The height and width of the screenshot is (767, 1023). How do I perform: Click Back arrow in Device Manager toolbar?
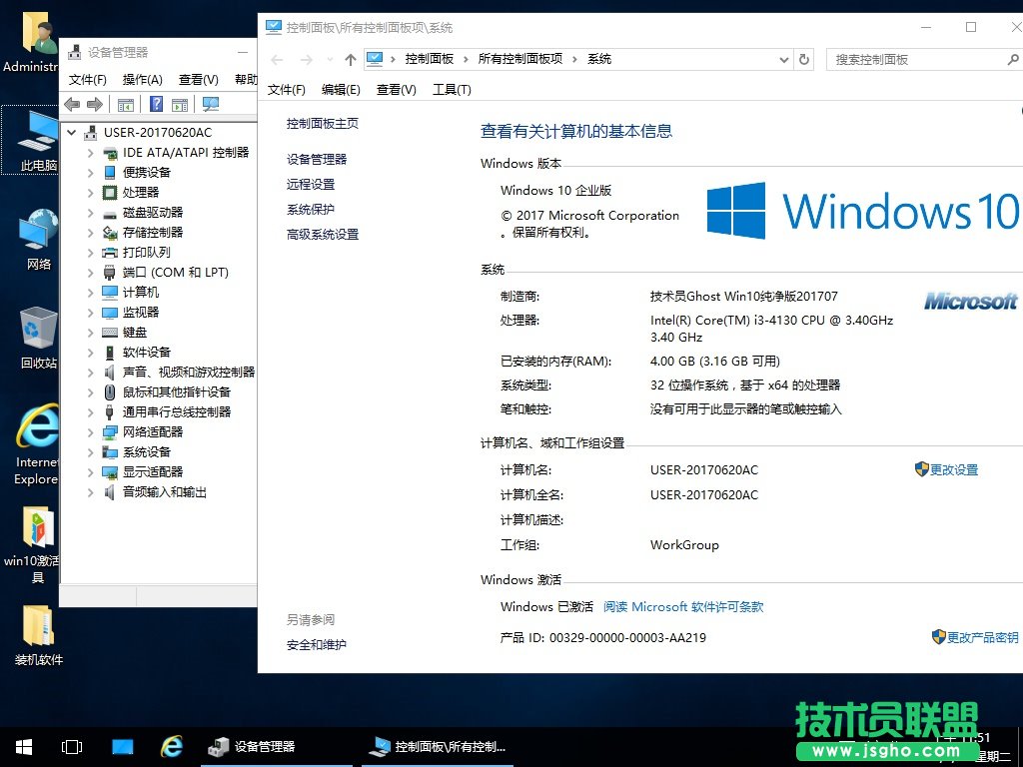point(72,104)
